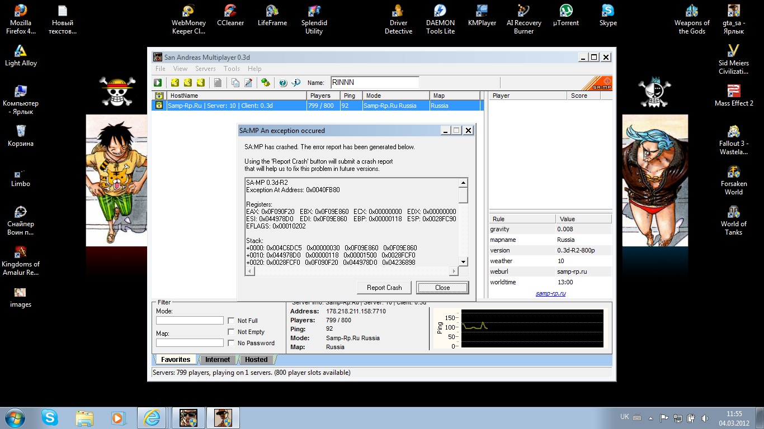
Task: Open settings via the gears toolbar icon
Action: (266, 83)
